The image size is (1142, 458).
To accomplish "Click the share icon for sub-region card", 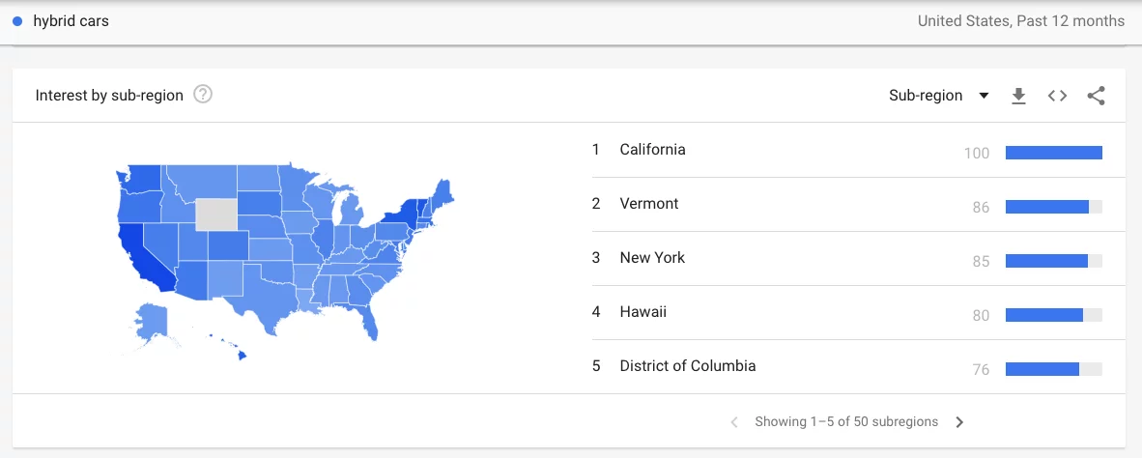I will pos(1096,96).
